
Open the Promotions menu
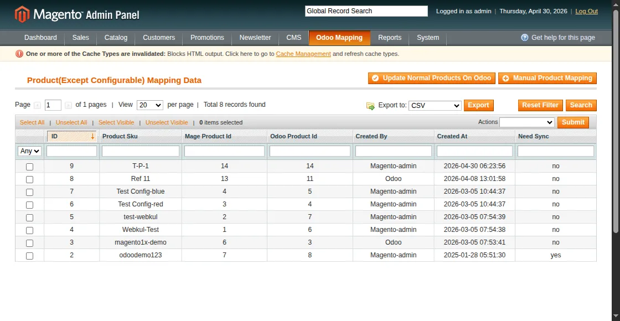pyautogui.click(x=207, y=38)
